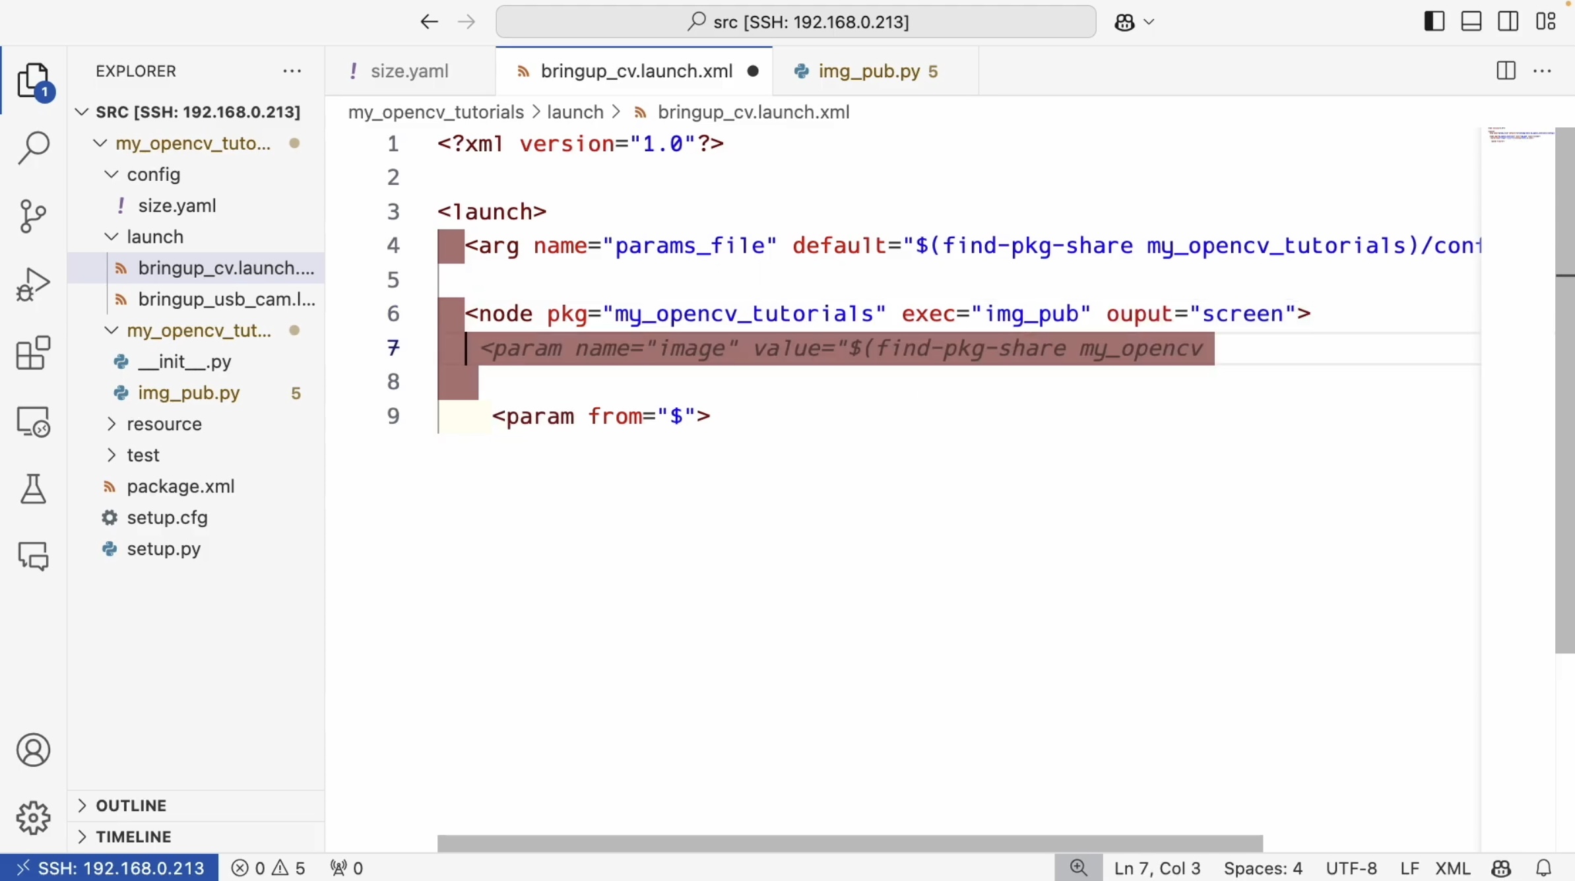Screen dimensions: 1575x881
Task: Toggle the bottom panel visibility
Action: pos(1471,22)
